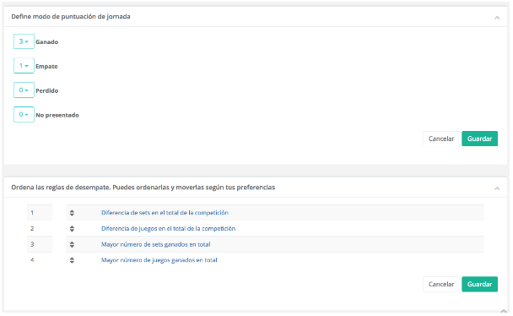Image resolution: width=513 pixels, height=316 pixels.
Task: Click sort handle for 'Mayor número de sets' rule
Action: click(72, 244)
